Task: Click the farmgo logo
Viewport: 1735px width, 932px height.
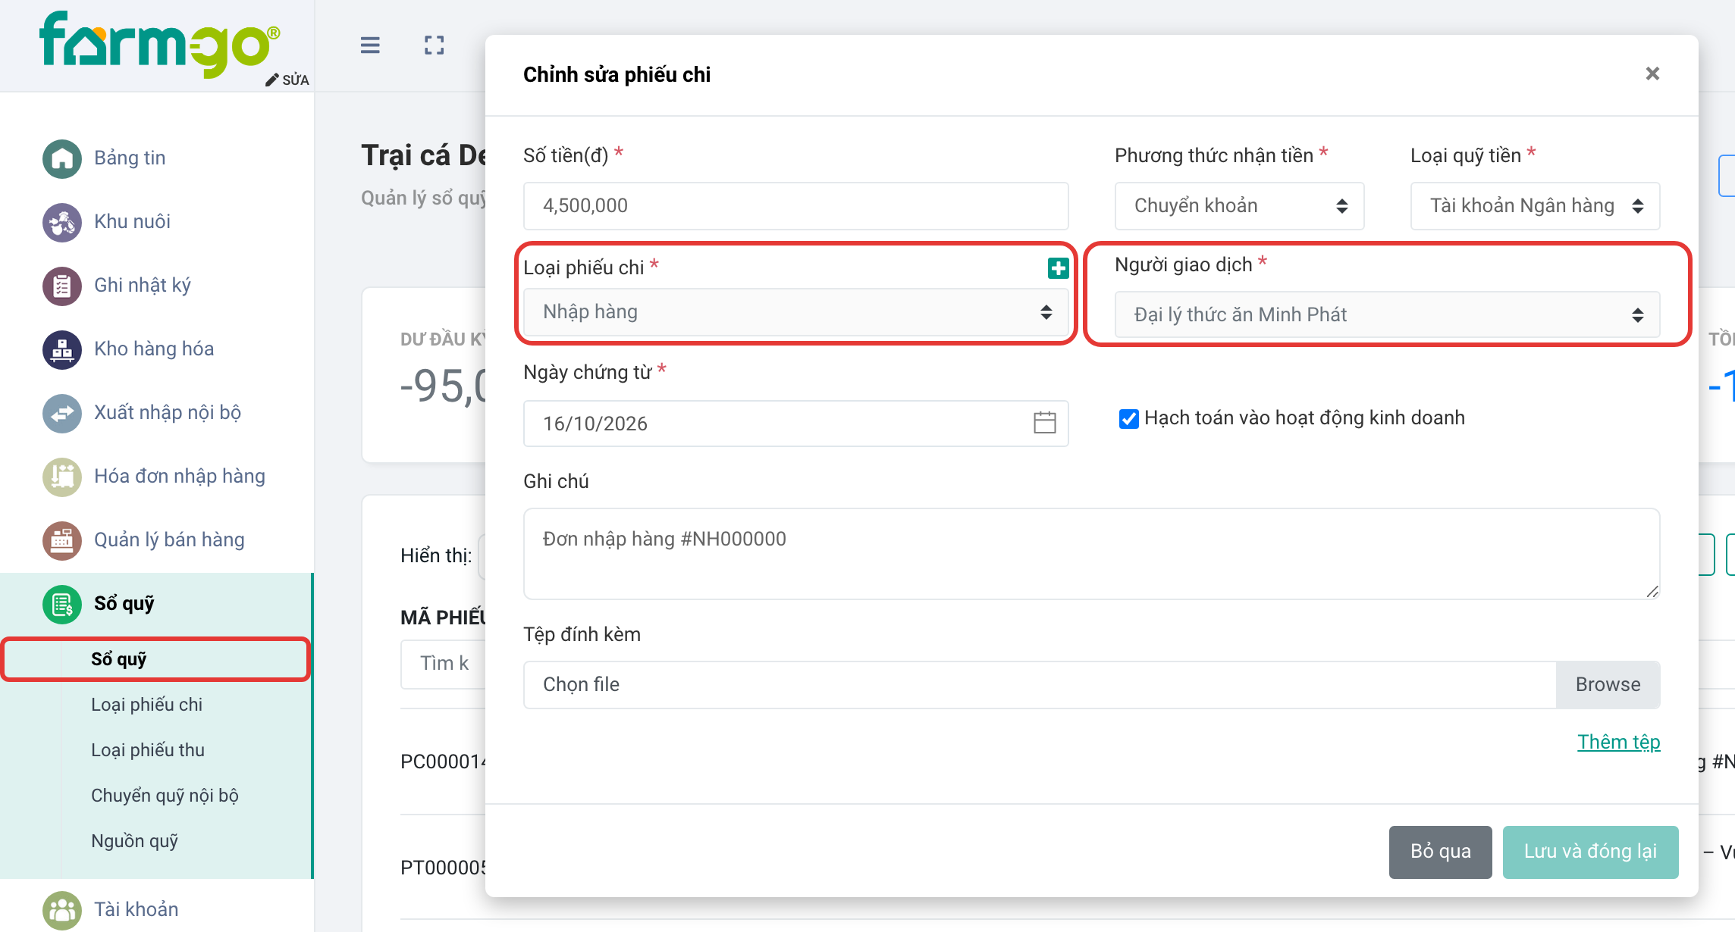Action: (x=160, y=43)
